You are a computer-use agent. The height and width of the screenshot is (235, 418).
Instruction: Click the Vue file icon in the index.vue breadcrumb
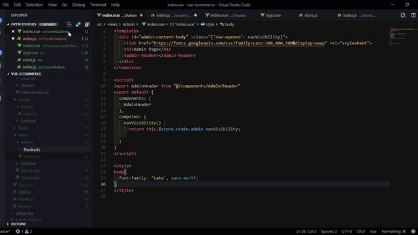click(x=144, y=24)
